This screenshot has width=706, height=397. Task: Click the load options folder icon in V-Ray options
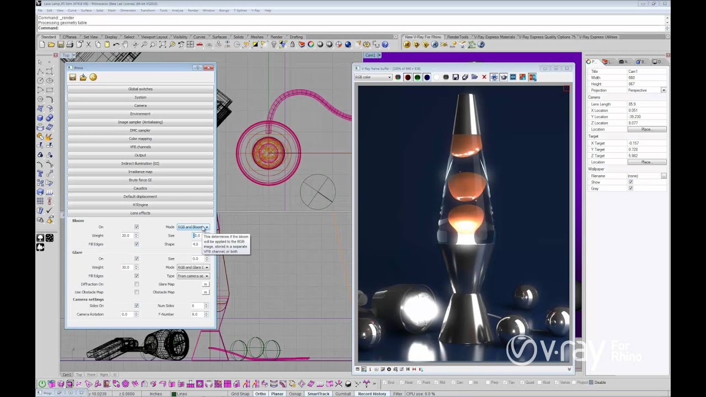(x=83, y=77)
